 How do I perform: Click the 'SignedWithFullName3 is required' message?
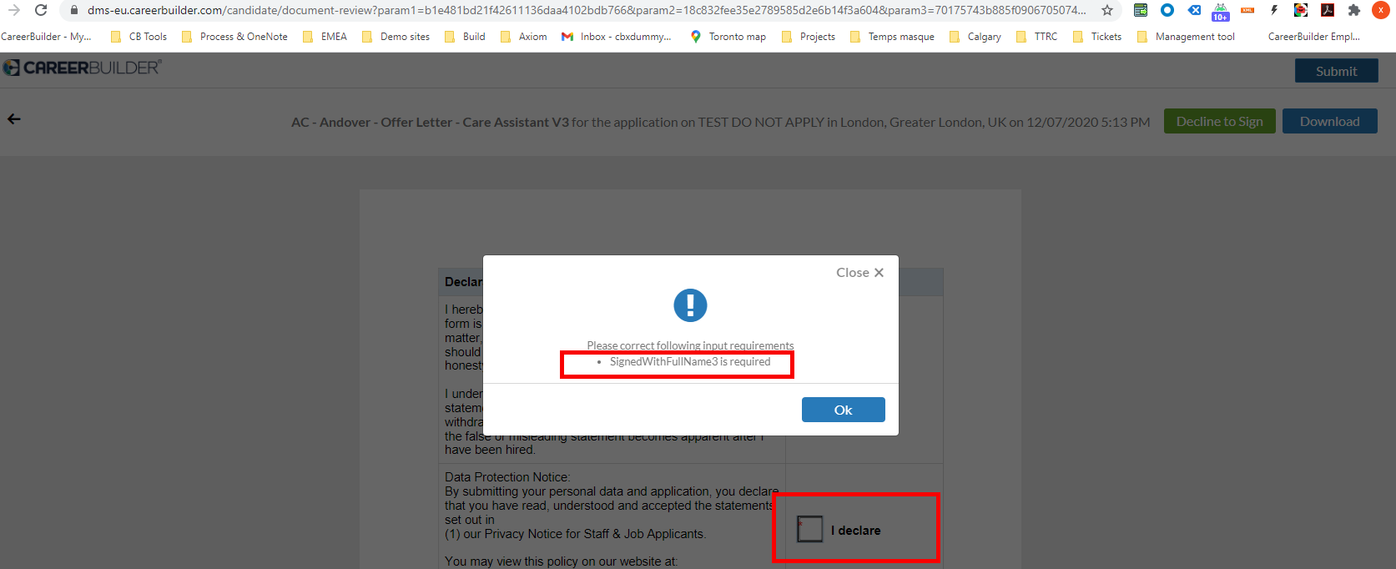690,361
